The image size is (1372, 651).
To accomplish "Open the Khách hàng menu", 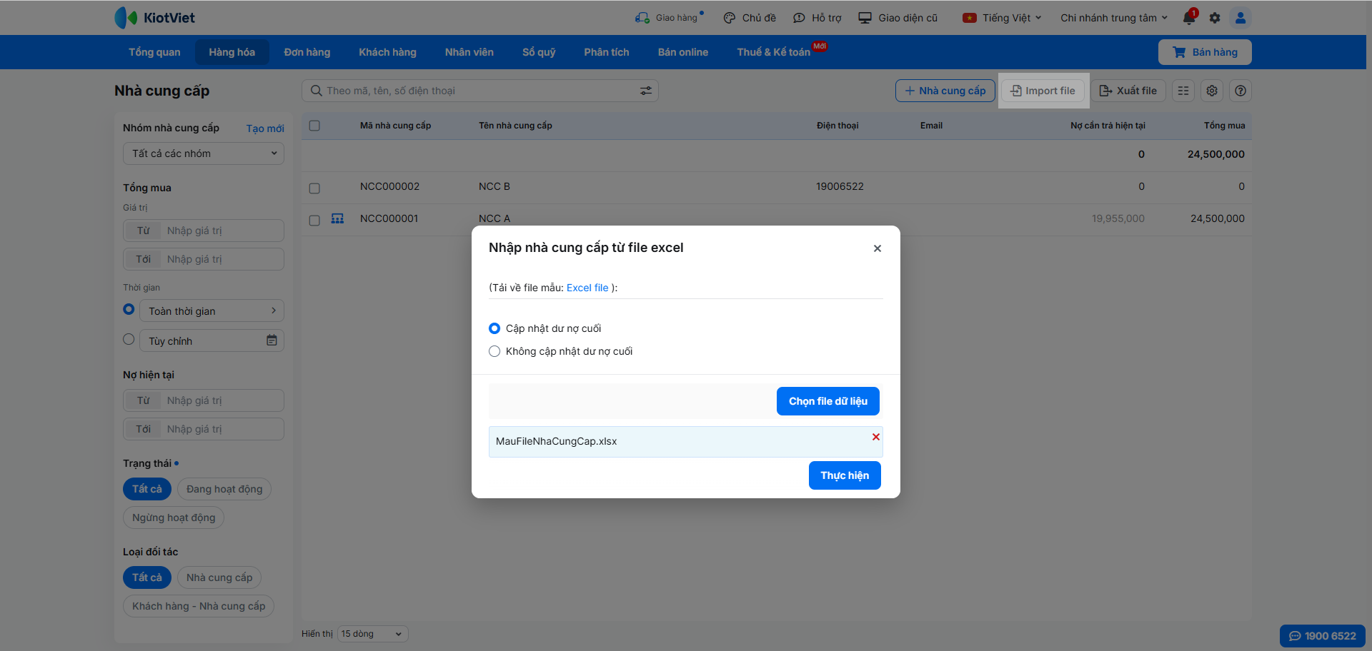I will point(388,52).
